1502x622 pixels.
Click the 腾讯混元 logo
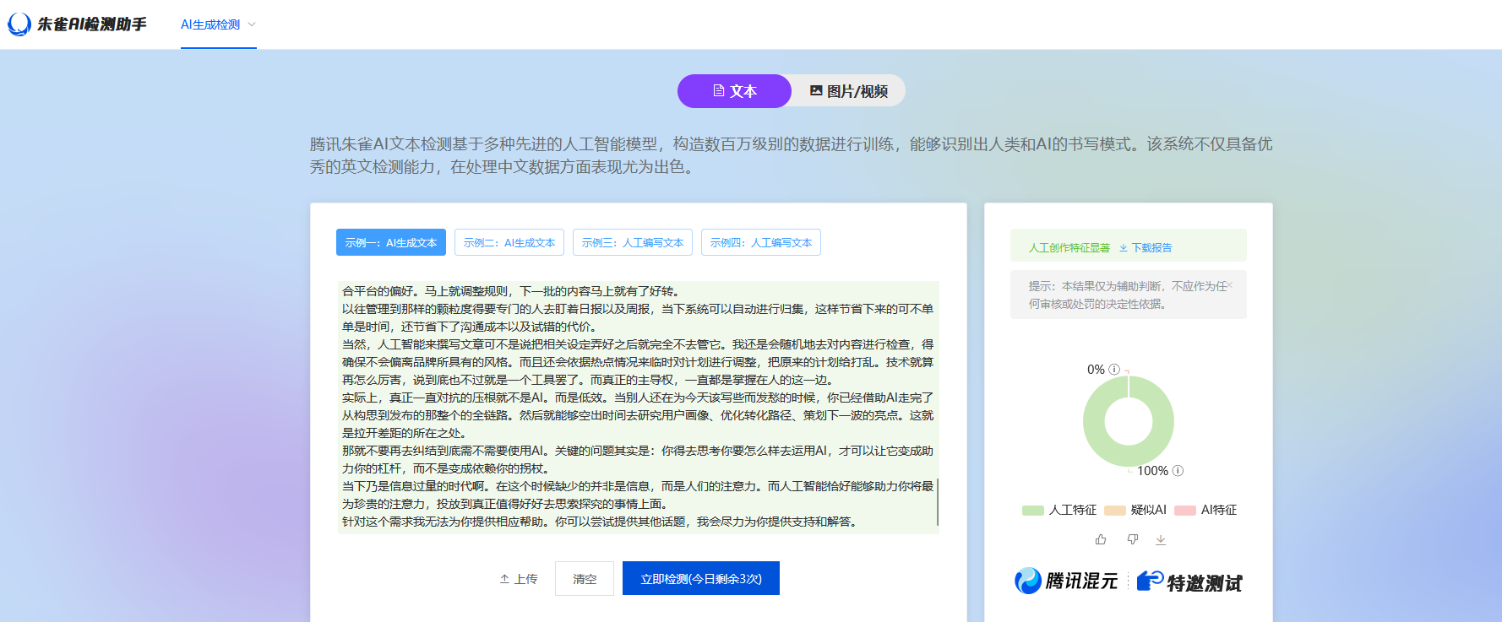tap(1066, 581)
